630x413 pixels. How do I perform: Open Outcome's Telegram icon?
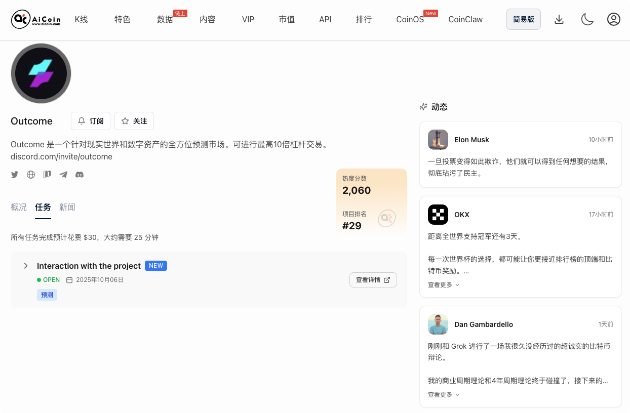(63, 175)
